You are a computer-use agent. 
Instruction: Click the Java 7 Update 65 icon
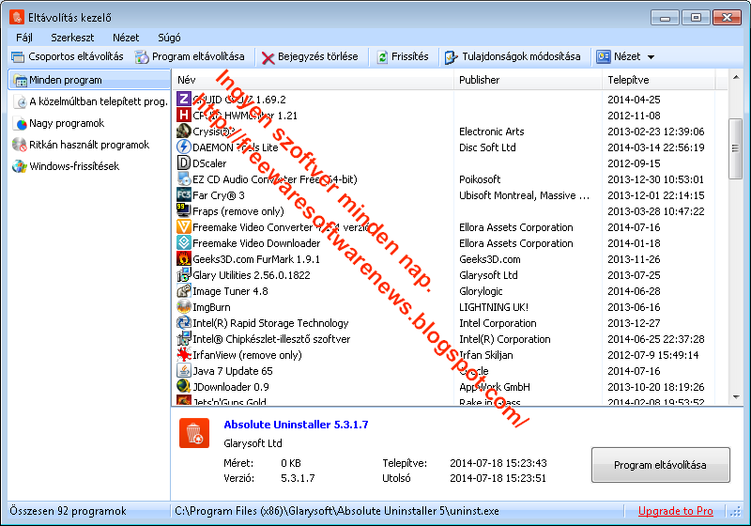pyautogui.click(x=184, y=370)
